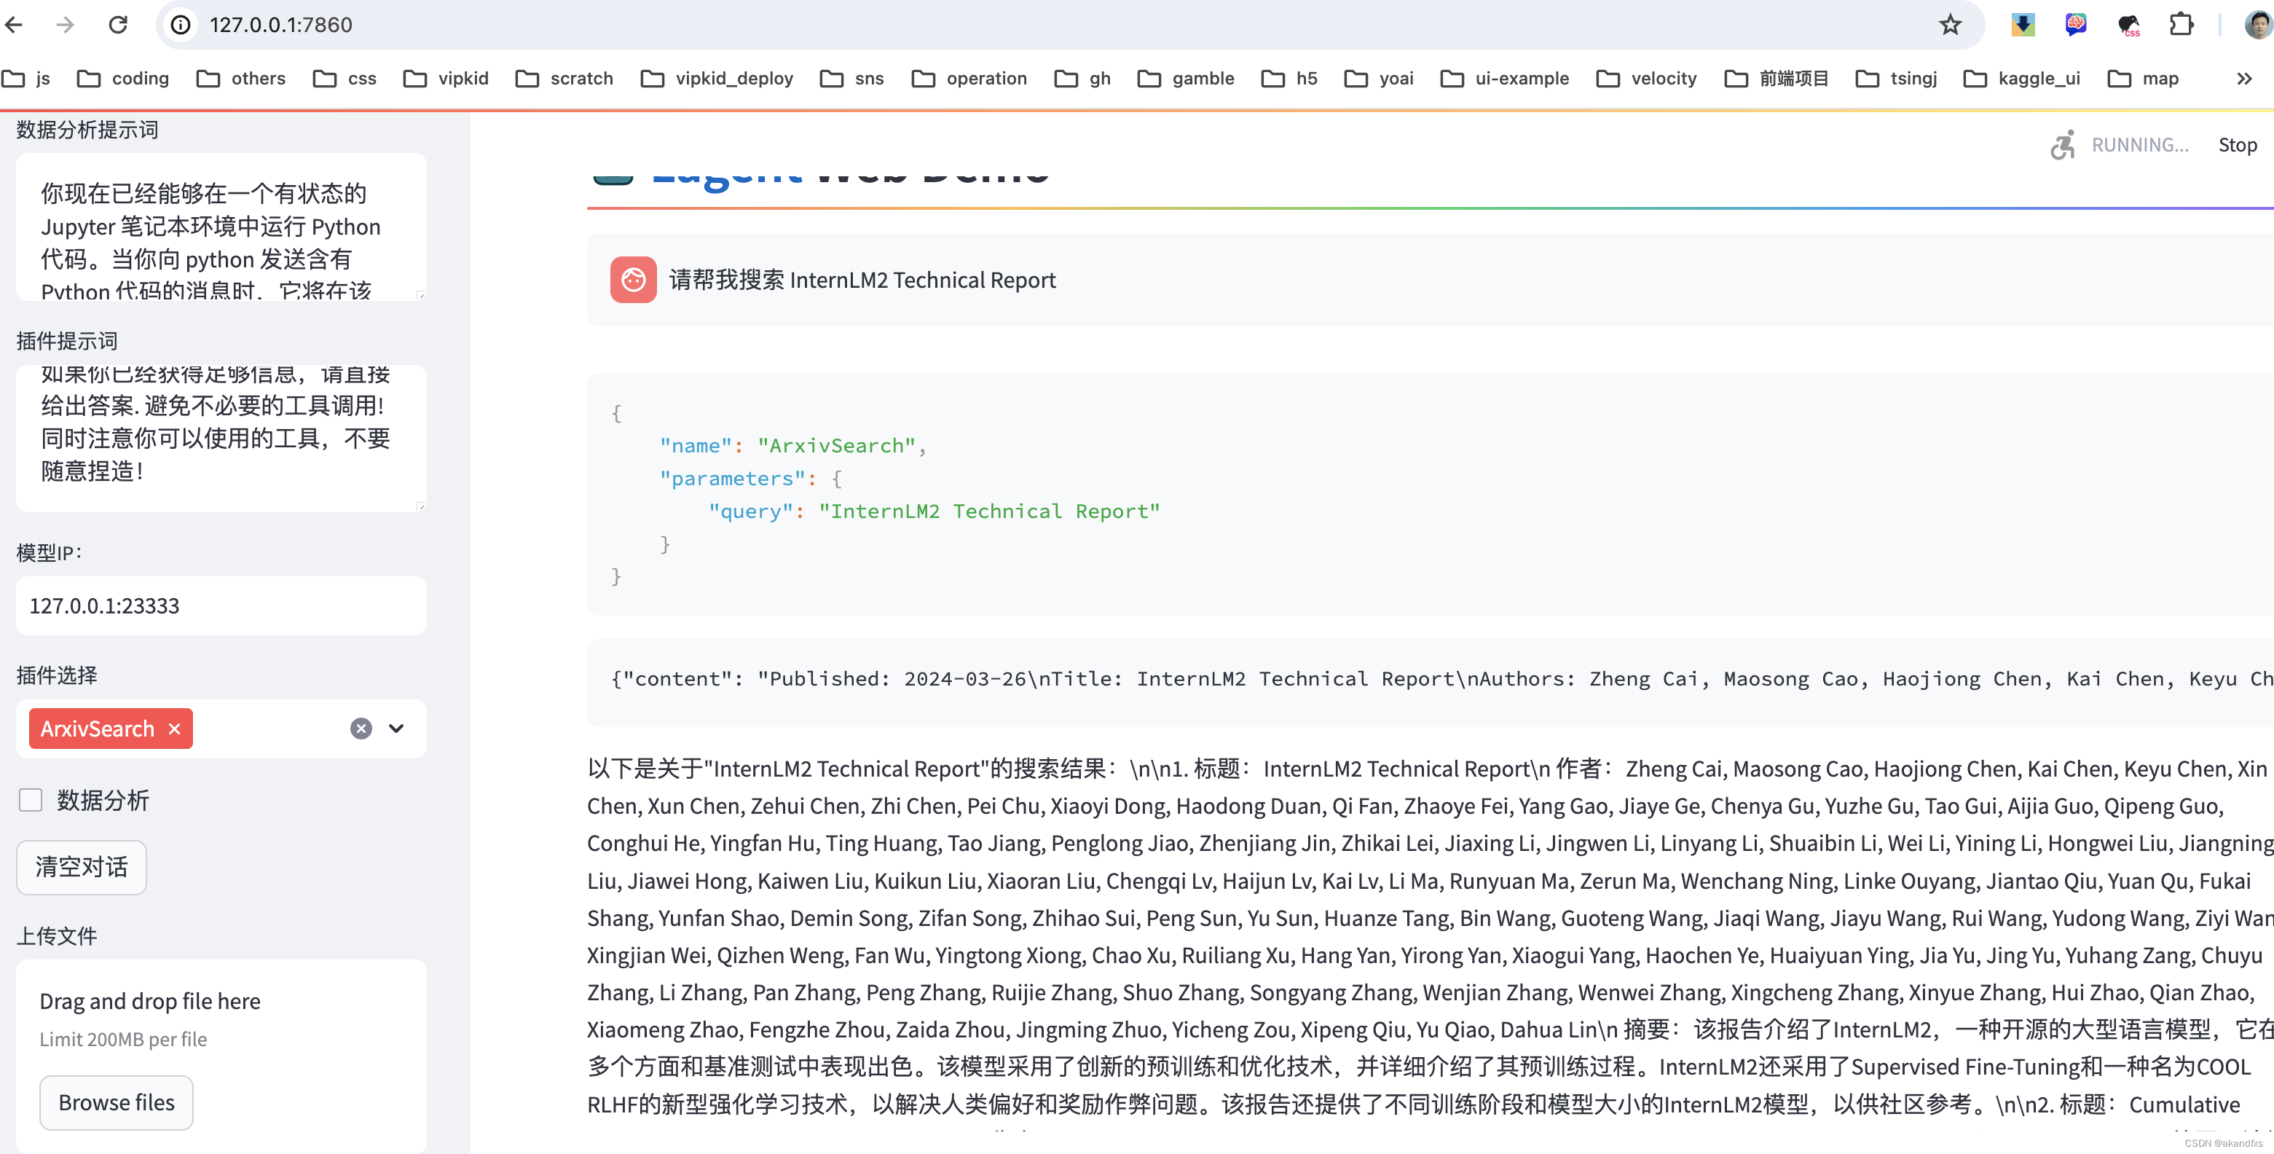Open the map bookmark folder

coord(2144,79)
